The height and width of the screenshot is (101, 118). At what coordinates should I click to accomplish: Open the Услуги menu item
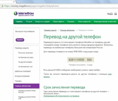point(29,22)
